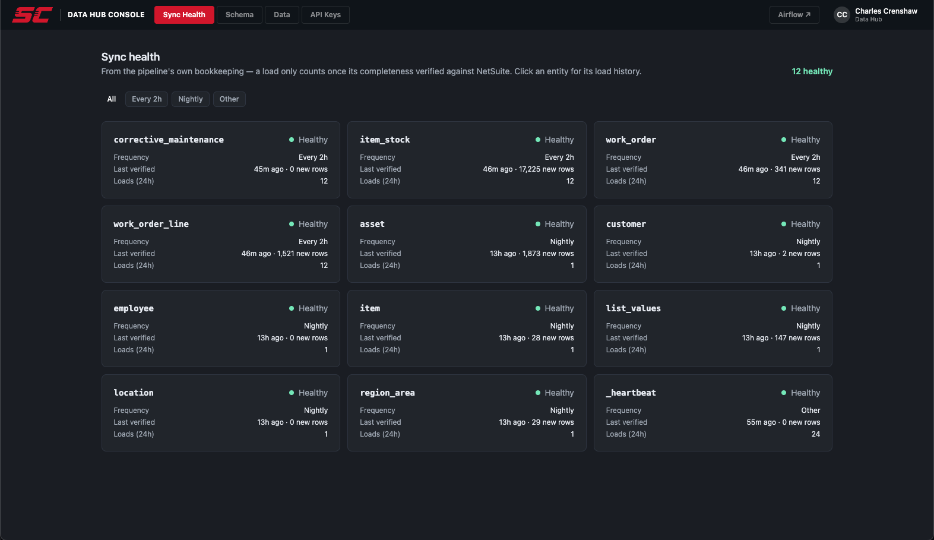This screenshot has height=540, width=934.
Task: Open the Sync Health tab
Action: click(184, 15)
